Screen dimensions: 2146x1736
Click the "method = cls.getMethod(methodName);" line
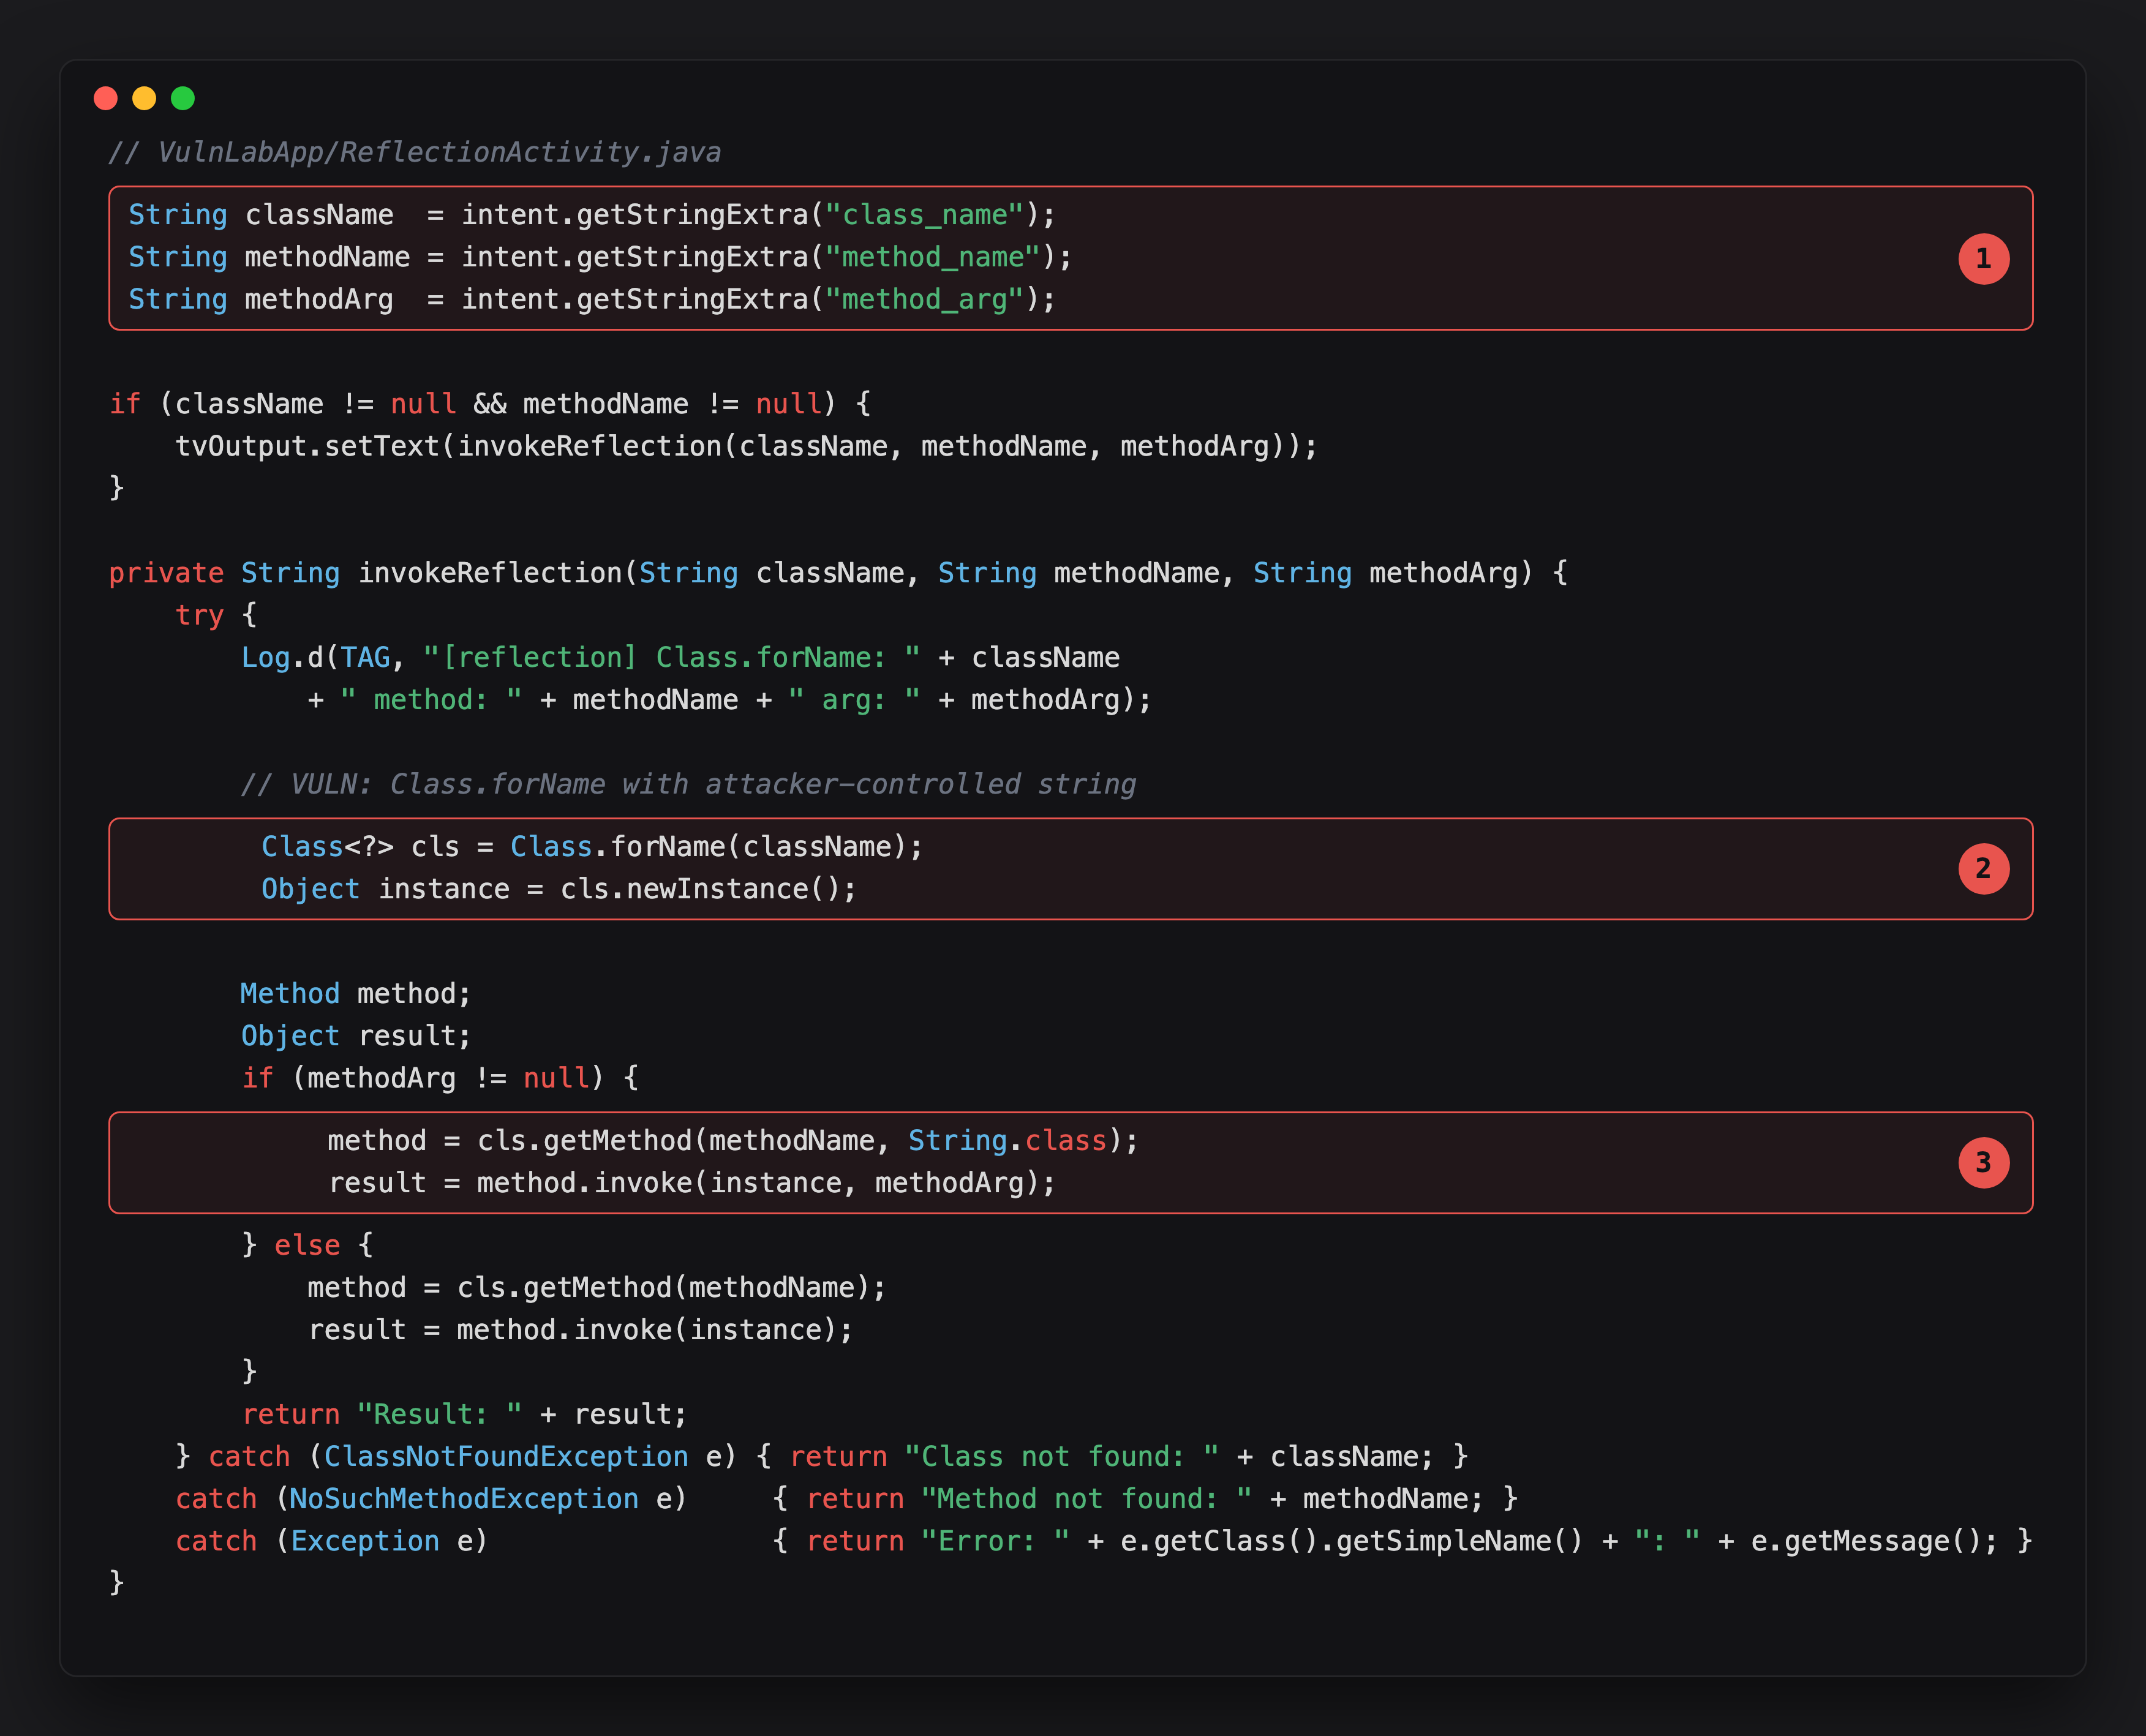(x=596, y=1288)
